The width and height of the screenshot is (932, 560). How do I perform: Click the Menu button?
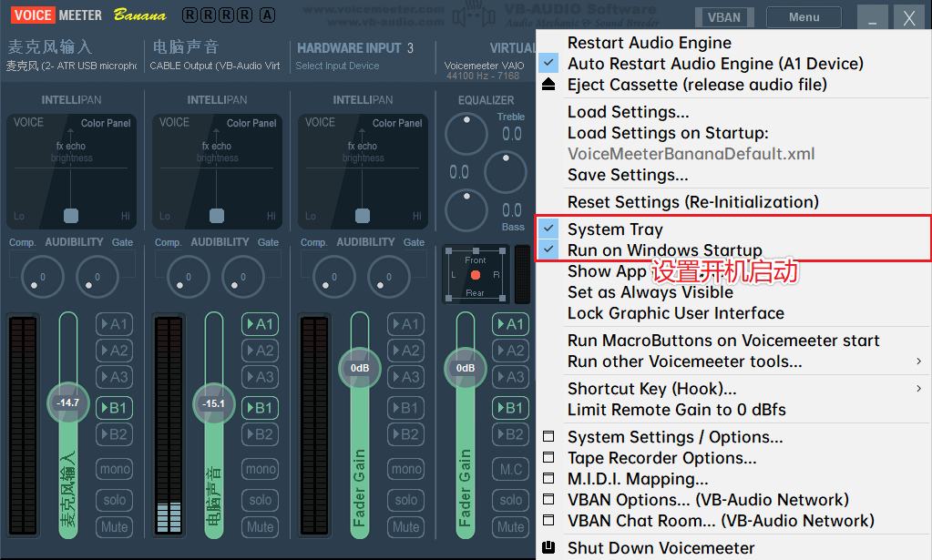(804, 17)
